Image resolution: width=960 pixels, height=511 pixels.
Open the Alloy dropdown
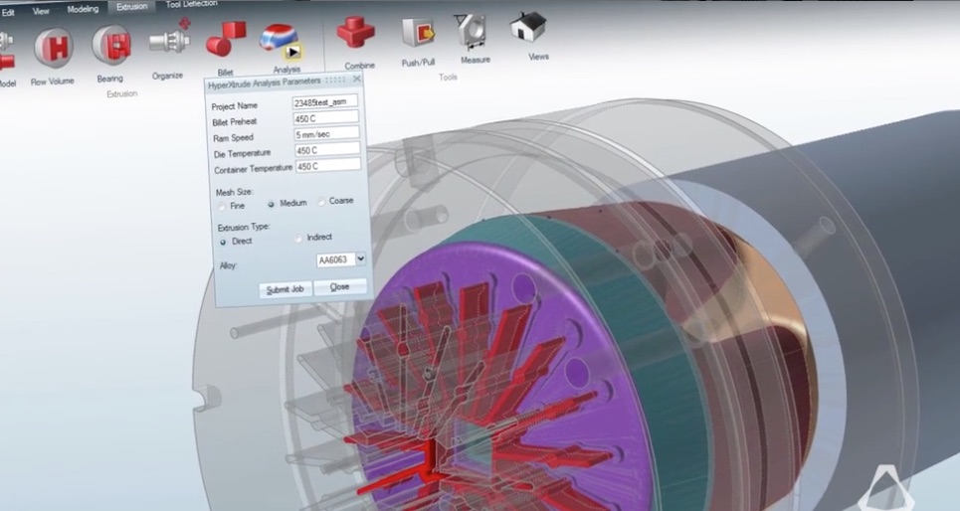point(360,258)
